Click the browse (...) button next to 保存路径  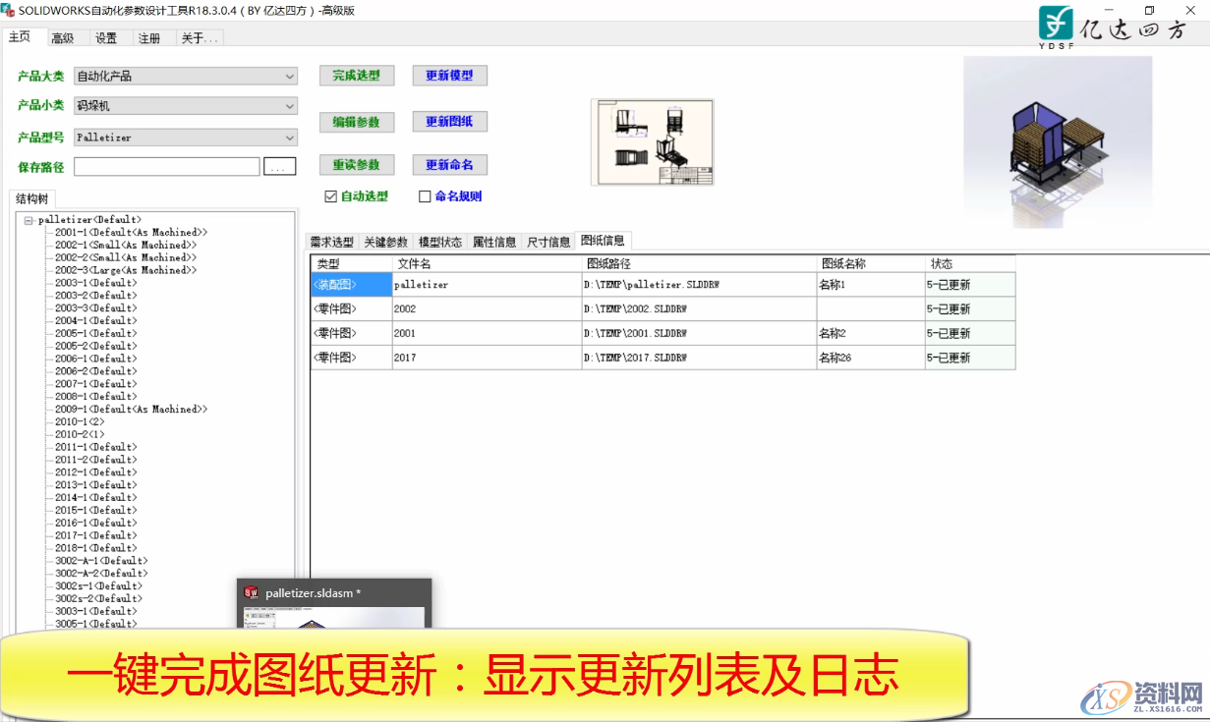tap(280, 165)
